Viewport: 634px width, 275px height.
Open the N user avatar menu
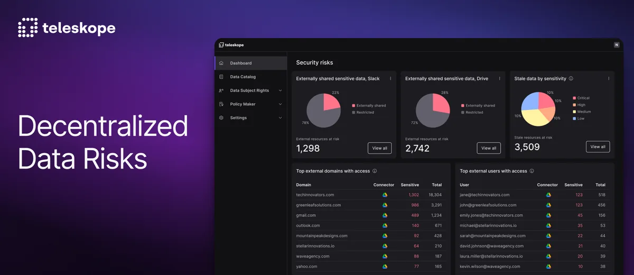616,45
